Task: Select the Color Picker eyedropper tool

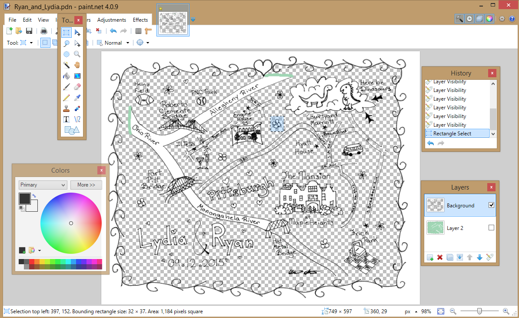Action: pyautogui.click(x=77, y=97)
